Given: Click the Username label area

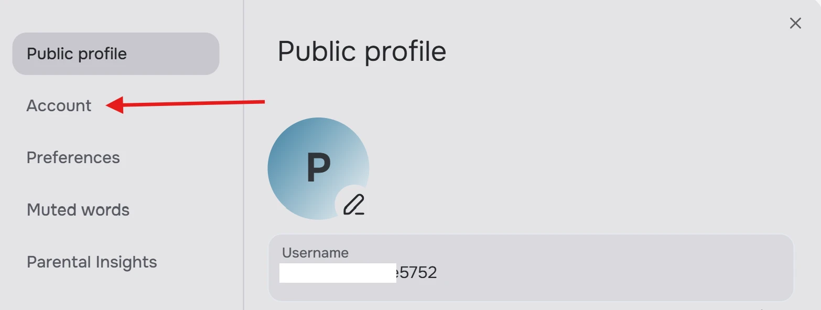Looking at the screenshot, I should click(x=315, y=252).
